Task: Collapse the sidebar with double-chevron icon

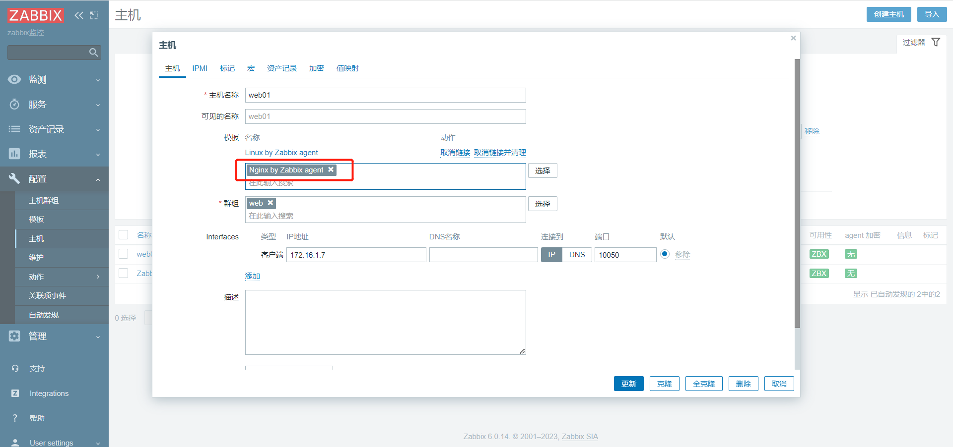Action: click(79, 15)
